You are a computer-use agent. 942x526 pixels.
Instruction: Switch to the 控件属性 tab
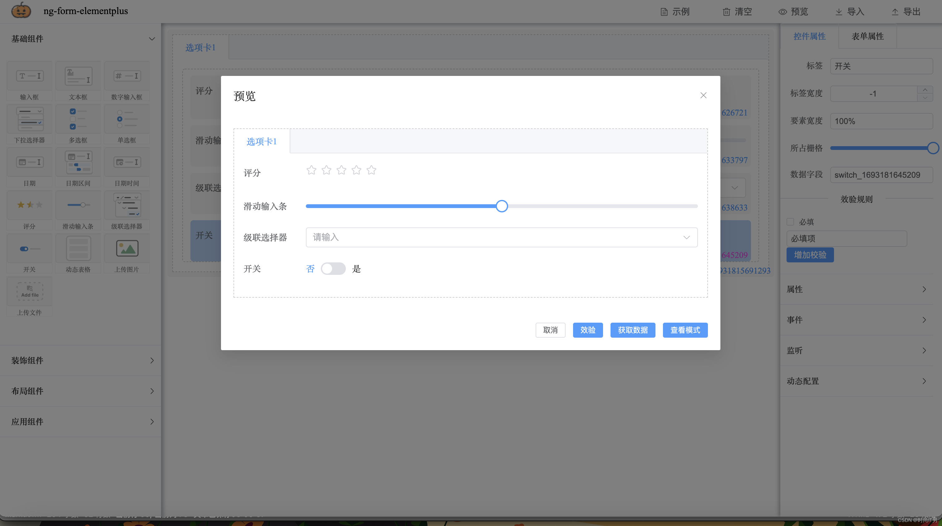[809, 36]
